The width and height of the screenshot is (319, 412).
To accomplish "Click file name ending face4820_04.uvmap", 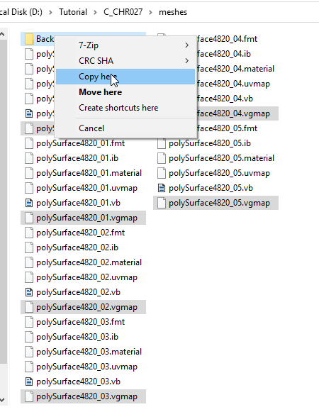I will [x=234, y=84].
